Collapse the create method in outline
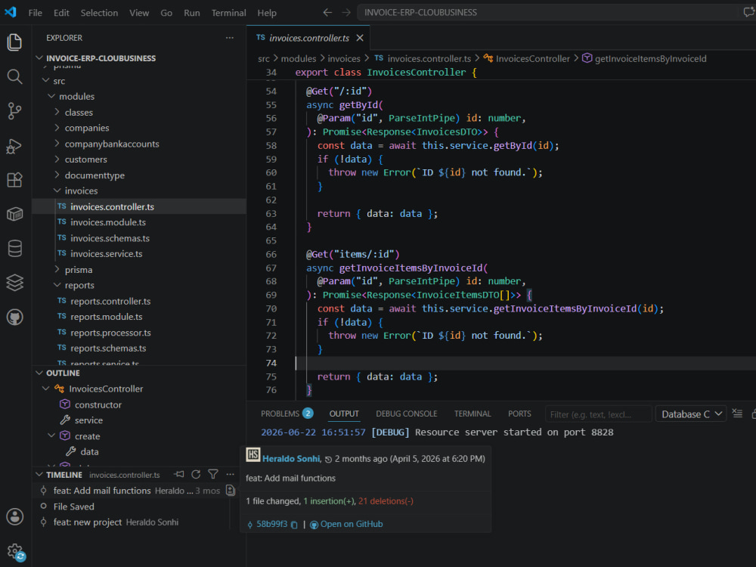The width and height of the screenshot is (756, 567). (x=51, y=436)
